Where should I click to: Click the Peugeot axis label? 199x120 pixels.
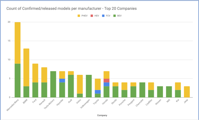pos(131,102)
